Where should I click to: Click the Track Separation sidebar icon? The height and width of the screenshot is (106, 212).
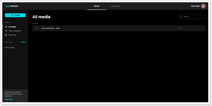6,31
